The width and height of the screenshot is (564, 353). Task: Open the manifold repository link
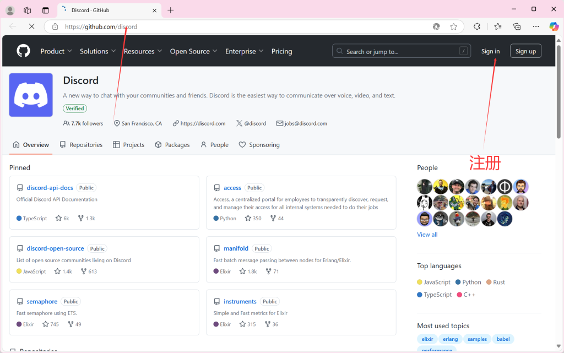pos(236,248)
